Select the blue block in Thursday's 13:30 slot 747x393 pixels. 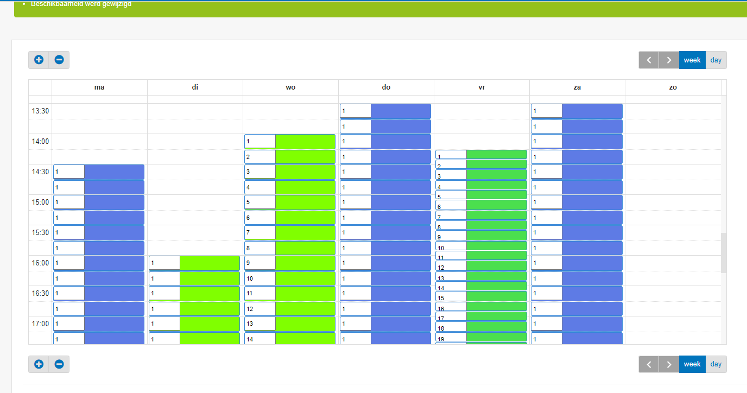tap(401, 111)
